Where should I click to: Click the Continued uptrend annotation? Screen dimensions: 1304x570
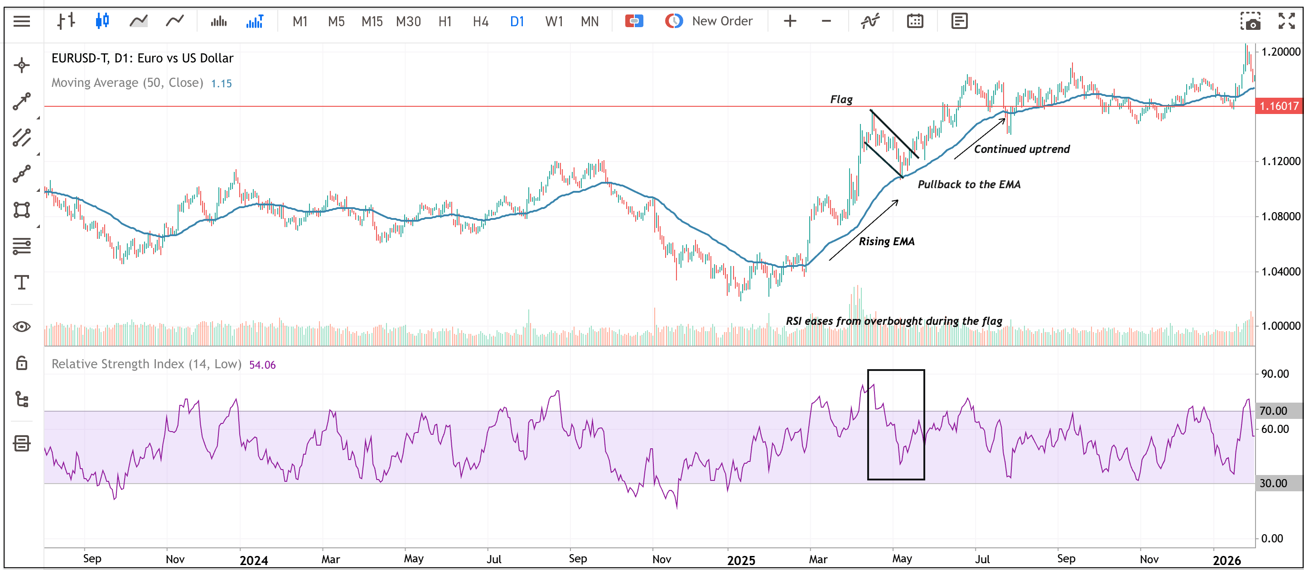point(1022,149)
